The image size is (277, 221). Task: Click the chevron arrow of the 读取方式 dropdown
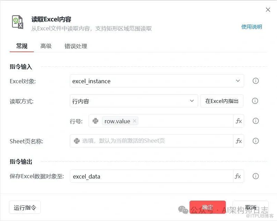(192, 101)
